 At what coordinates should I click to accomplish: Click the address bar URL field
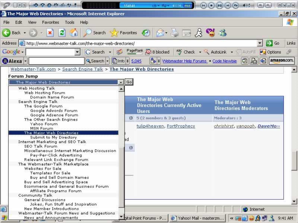141,43
